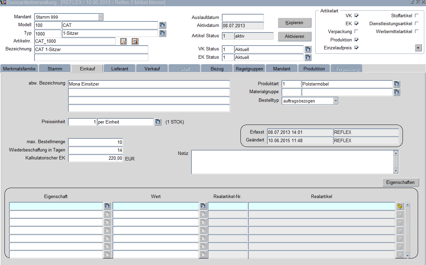426x265 pixels.
Task: Click the Kalkulatorischer EK input field
Action: pos(96,158)
